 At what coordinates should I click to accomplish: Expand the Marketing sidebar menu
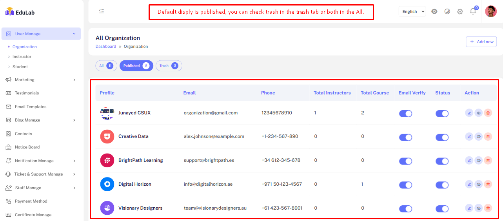[x=41, y=80]
